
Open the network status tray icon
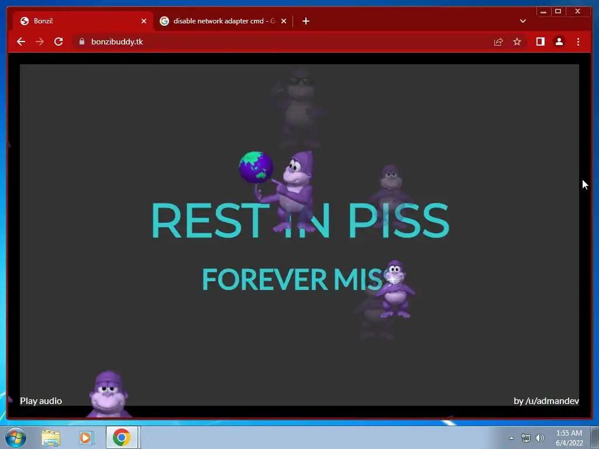[526, 438]
